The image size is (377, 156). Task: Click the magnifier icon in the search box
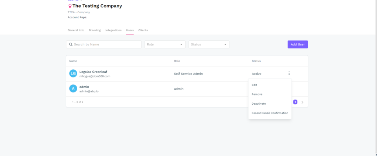coord(71,44)
